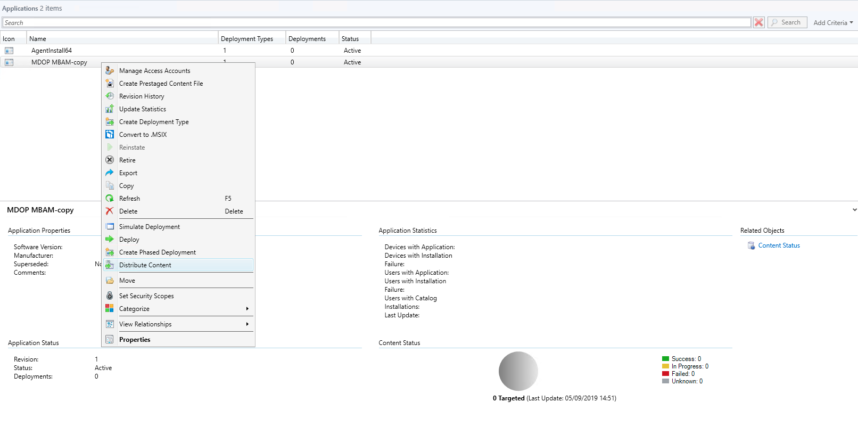Collapse the details pane chevron
The width and height of the screenshot is (858, 443).
(x=854, y=210)
